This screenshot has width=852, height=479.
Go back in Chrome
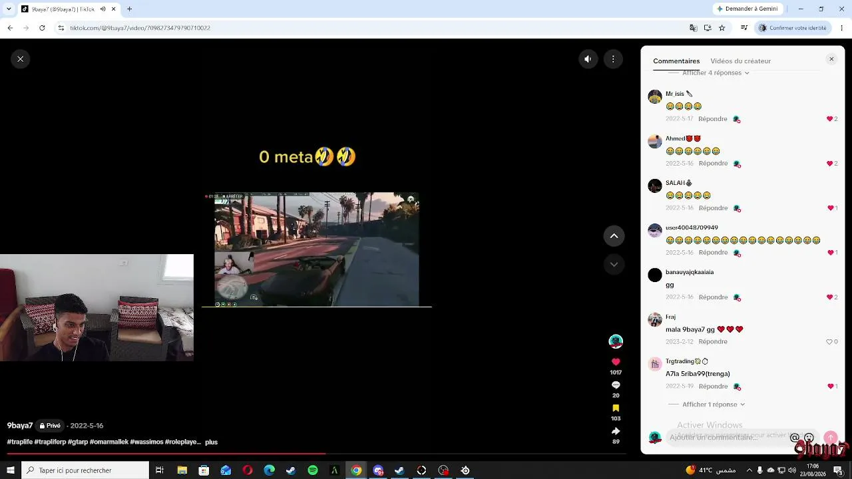click(x=10, y=28)
